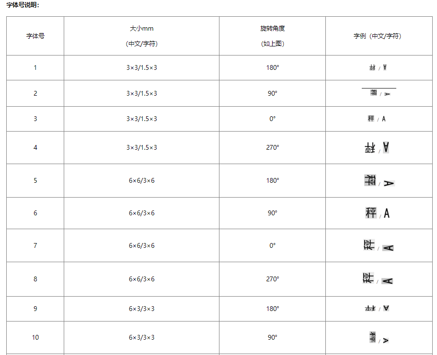Click the 0° rotation angle for font 3

point(272,119)
